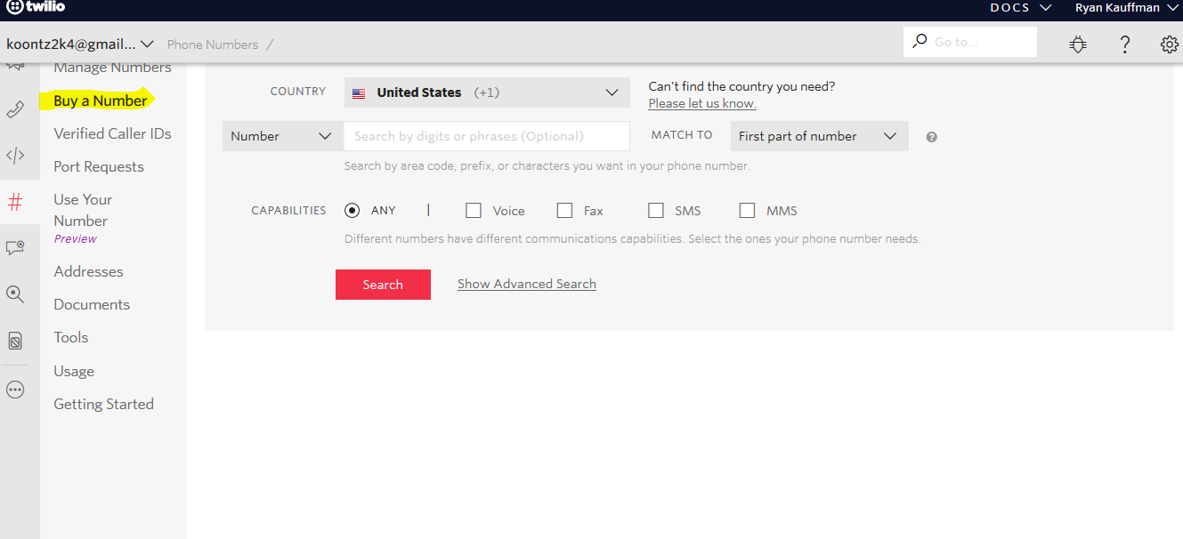Open the voice phone icon in sidebar
1183x539 pixels.
15,109
